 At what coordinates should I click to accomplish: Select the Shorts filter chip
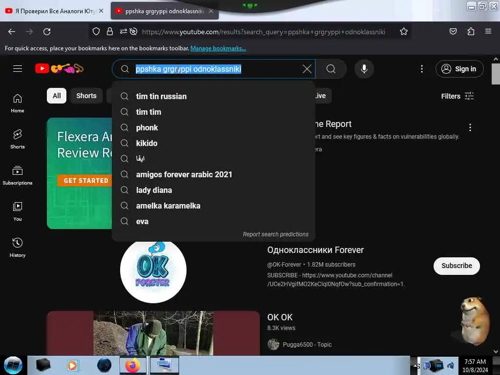click(x=86, y=96)
